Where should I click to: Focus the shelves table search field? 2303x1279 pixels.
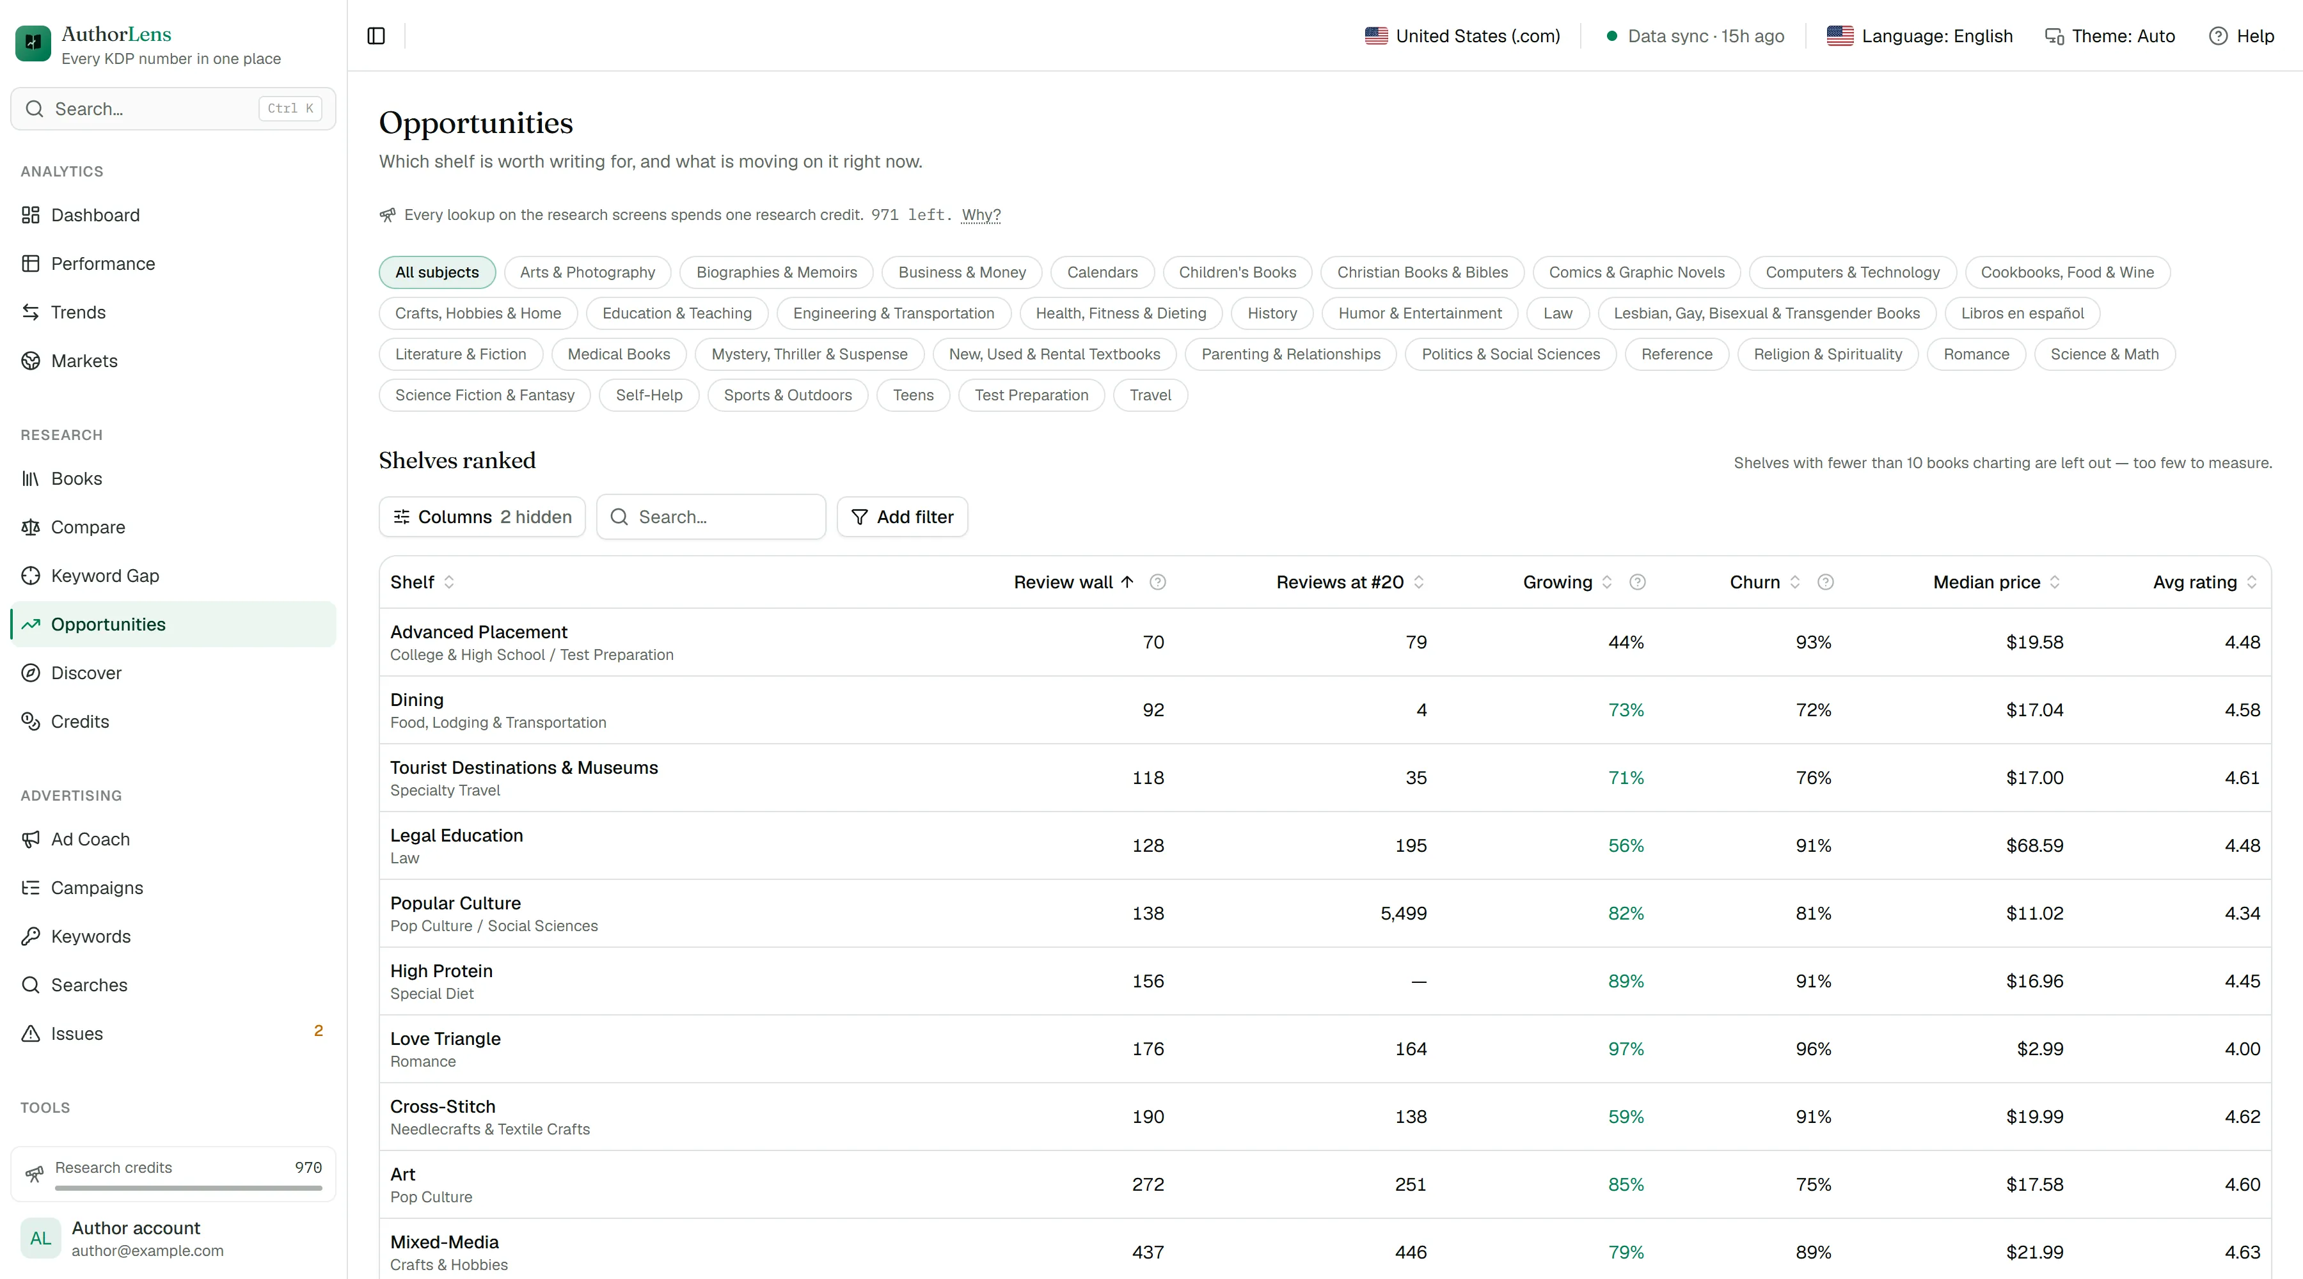pos(711,517)
